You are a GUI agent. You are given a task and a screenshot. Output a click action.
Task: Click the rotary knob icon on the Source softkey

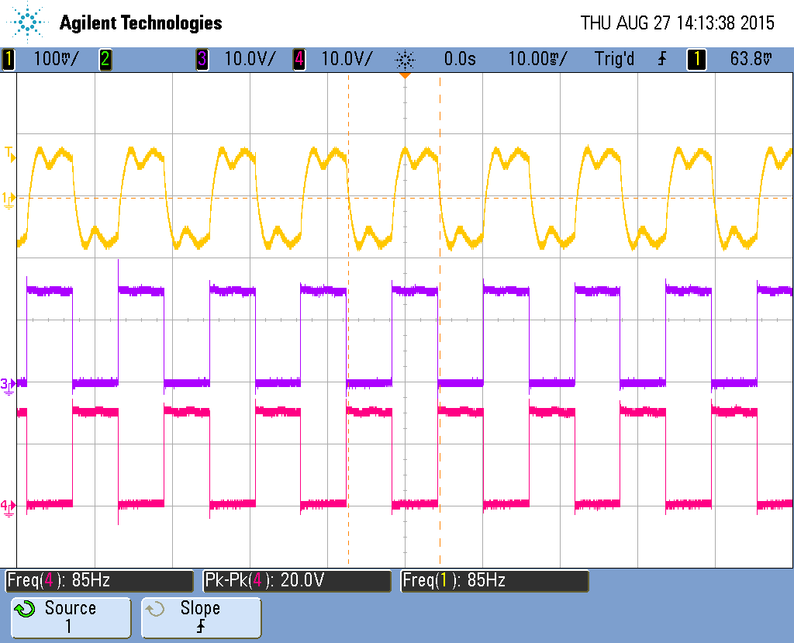[x=25, y=609]
